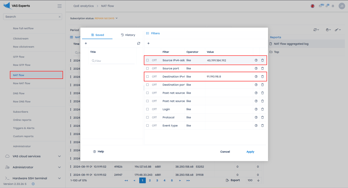
Task: Delete the Source IPv4-address filter row
Action: pos(262,60)
